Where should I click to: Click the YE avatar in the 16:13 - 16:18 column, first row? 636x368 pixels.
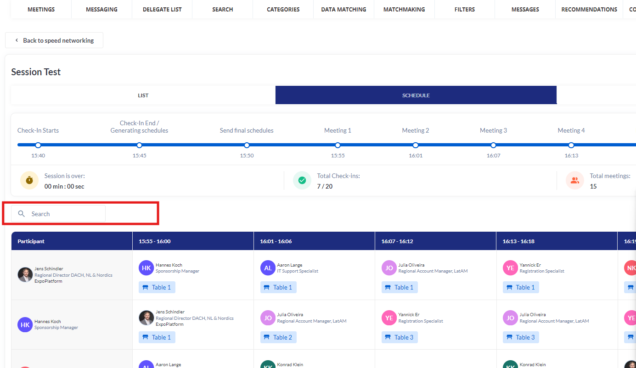point(510,268)
